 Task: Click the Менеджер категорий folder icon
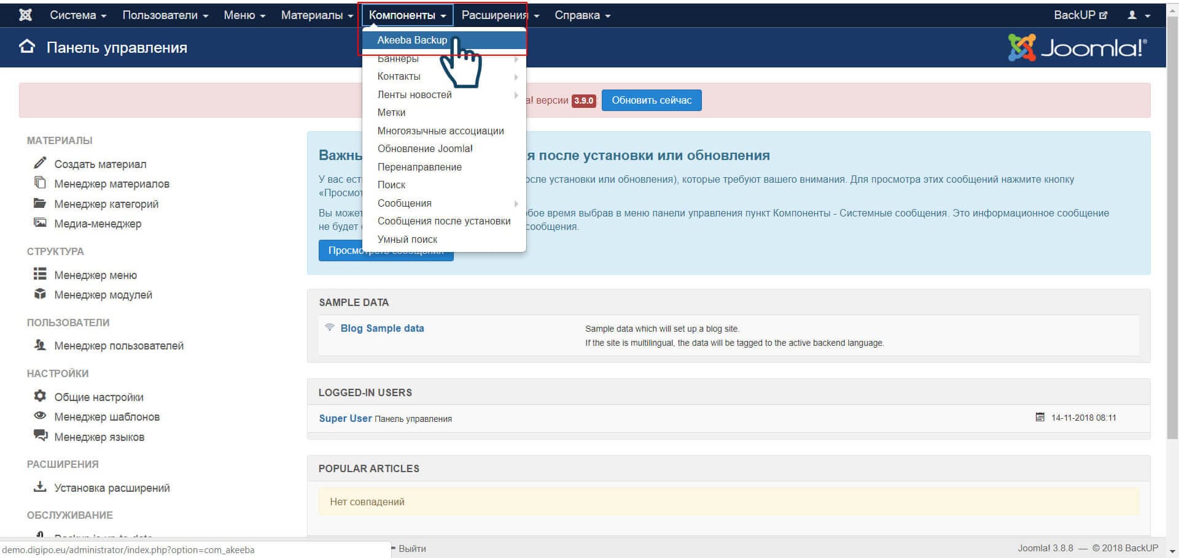click(x=40, y=203)
